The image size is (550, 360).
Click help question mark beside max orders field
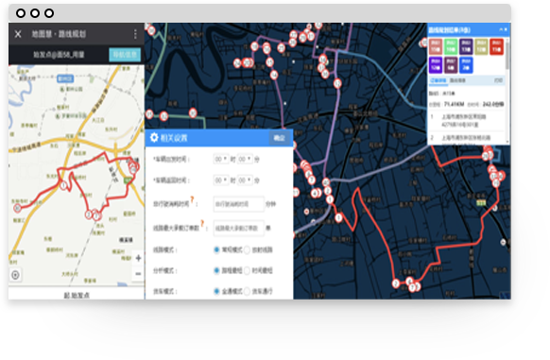[x=202, y=224]
